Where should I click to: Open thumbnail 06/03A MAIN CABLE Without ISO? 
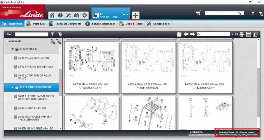point(148,67)
